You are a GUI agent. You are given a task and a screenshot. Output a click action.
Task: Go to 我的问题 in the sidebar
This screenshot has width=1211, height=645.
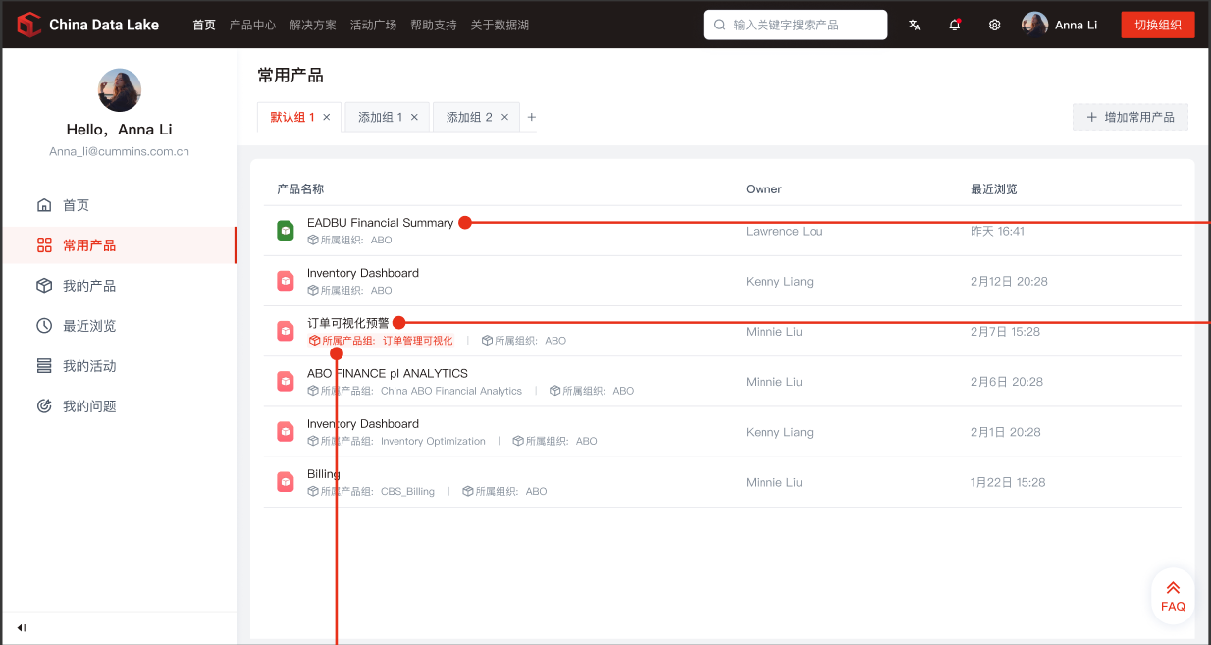pos(89,406)
